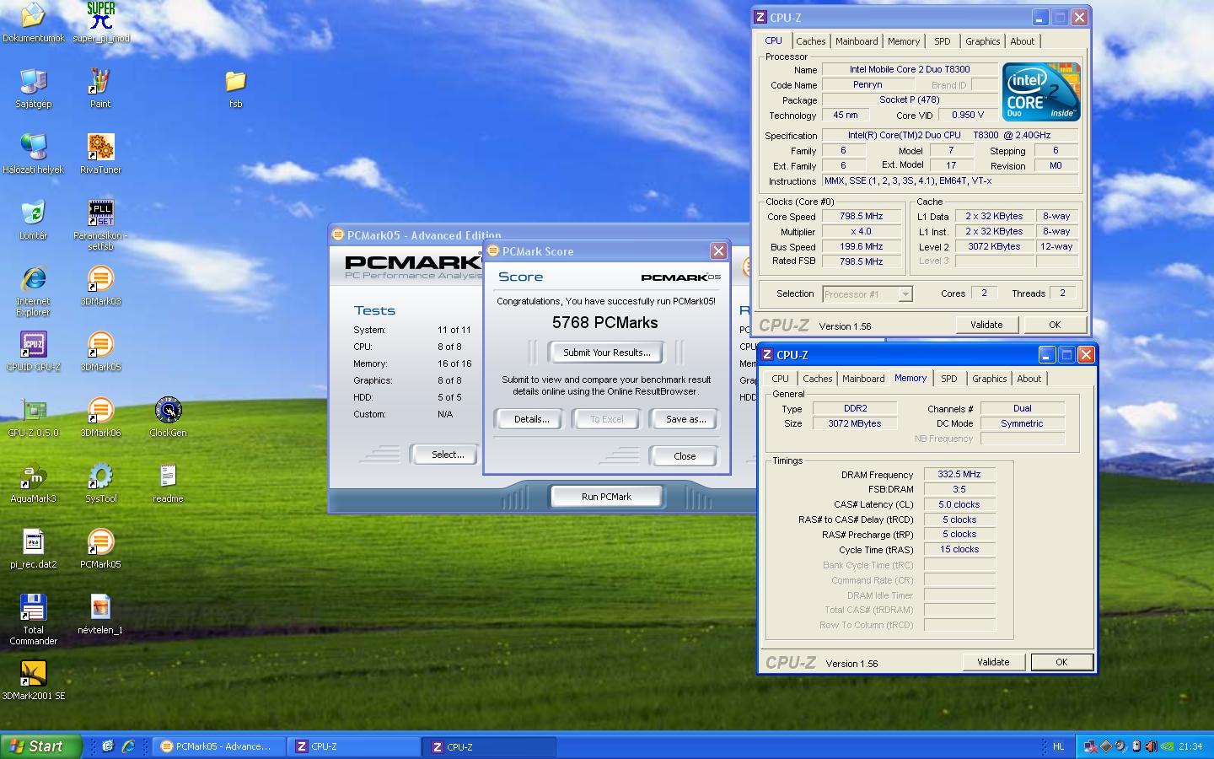Screen dimensions: 1214x759
Task: Launch 3DMark03 desktop shortcut
Action: tap(100, 285)
